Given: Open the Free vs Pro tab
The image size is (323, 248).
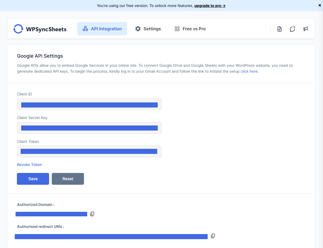Looking at the screenshot, I should (x=190, y=29).
